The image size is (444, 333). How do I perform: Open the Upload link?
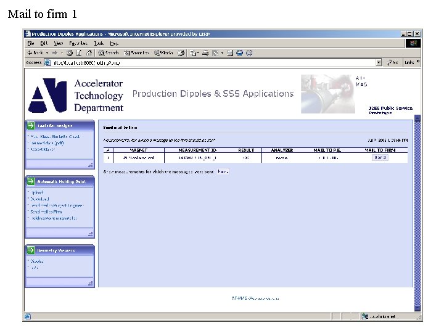[x=37, y=192]
